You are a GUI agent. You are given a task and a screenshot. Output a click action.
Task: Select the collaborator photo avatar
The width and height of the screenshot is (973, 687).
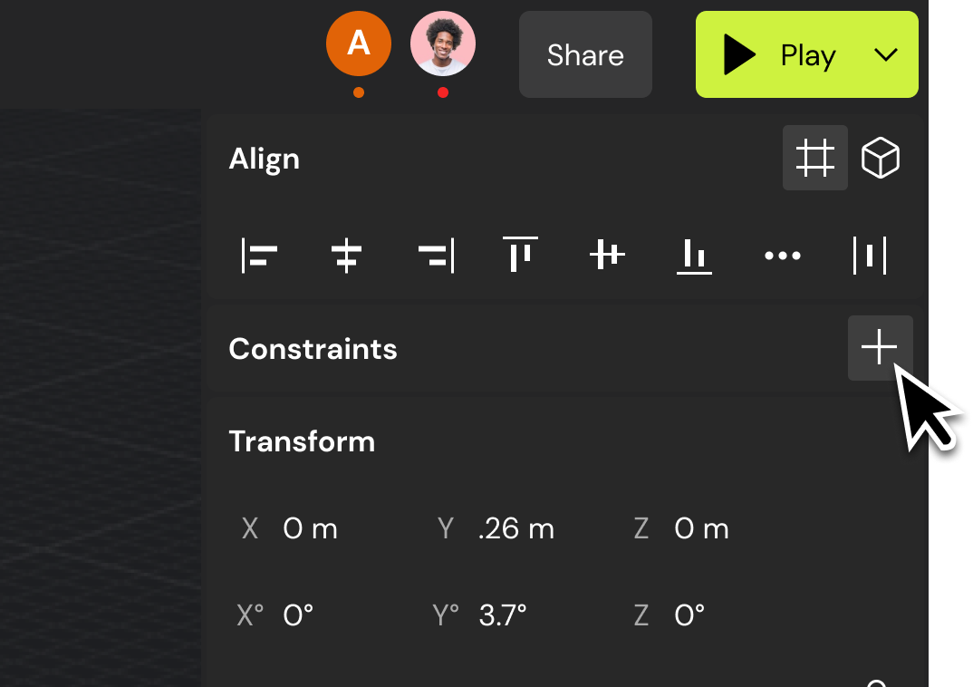pos(442,44)
